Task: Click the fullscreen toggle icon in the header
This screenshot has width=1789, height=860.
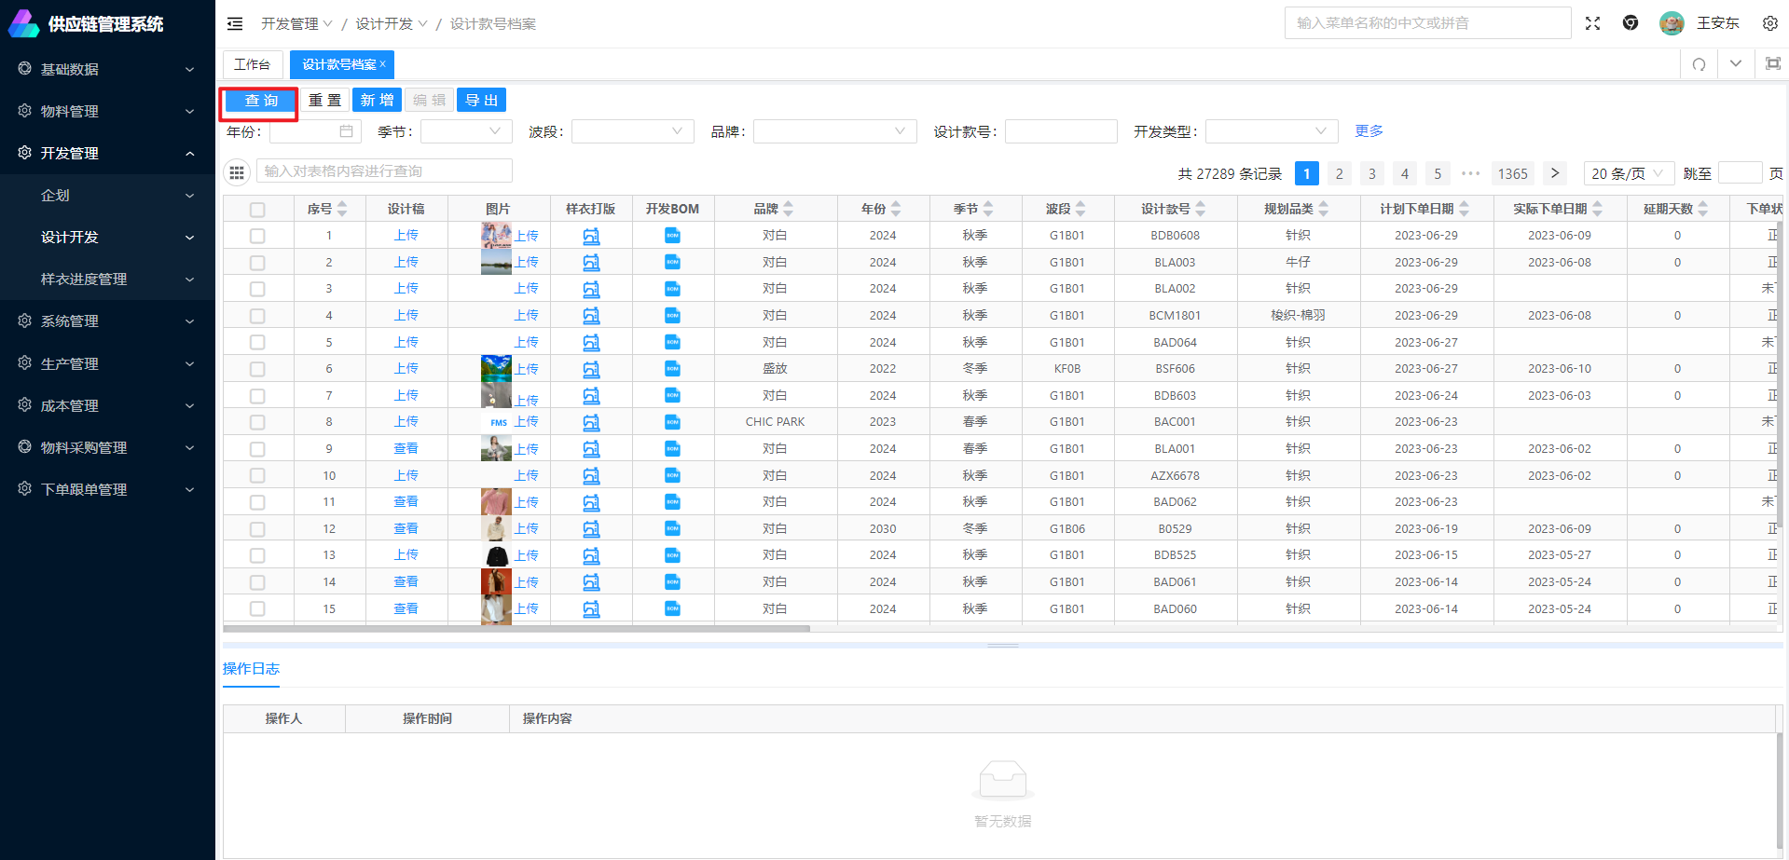Action: (x=1592, y=23)
